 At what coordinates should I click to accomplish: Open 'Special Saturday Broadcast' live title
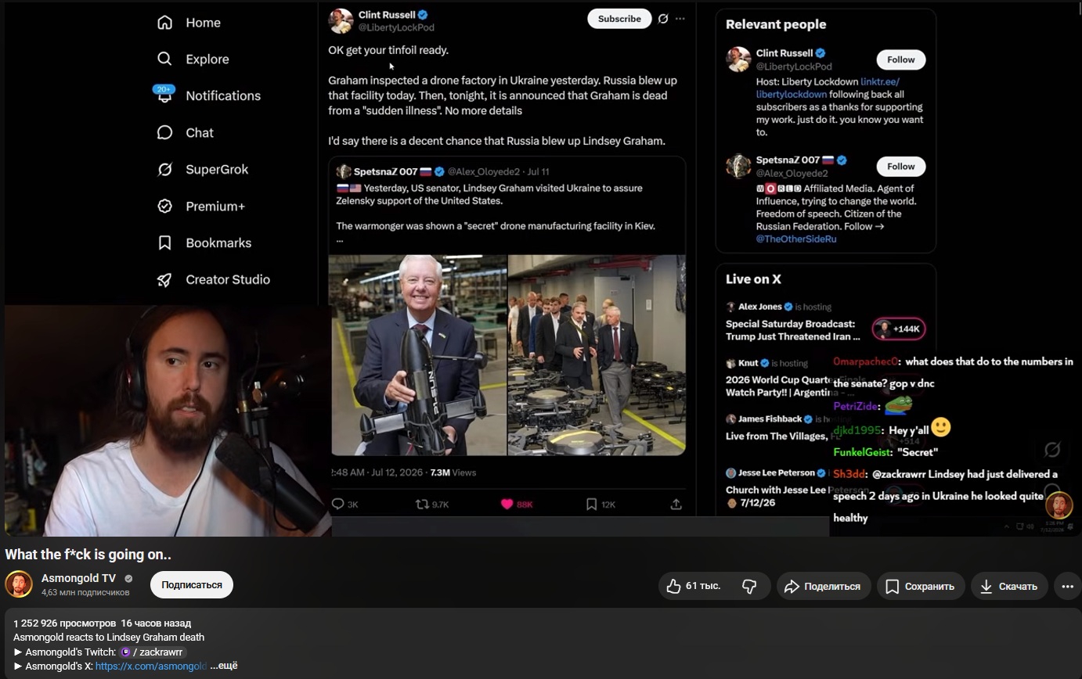click(792, 330)
